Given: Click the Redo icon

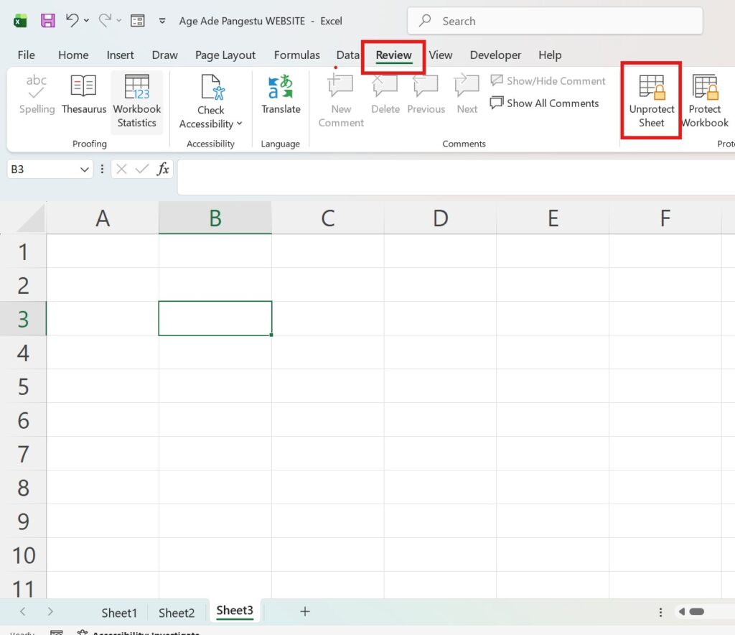Looking at the screenshot, I should pyautogui.click(x=105, y=21).
